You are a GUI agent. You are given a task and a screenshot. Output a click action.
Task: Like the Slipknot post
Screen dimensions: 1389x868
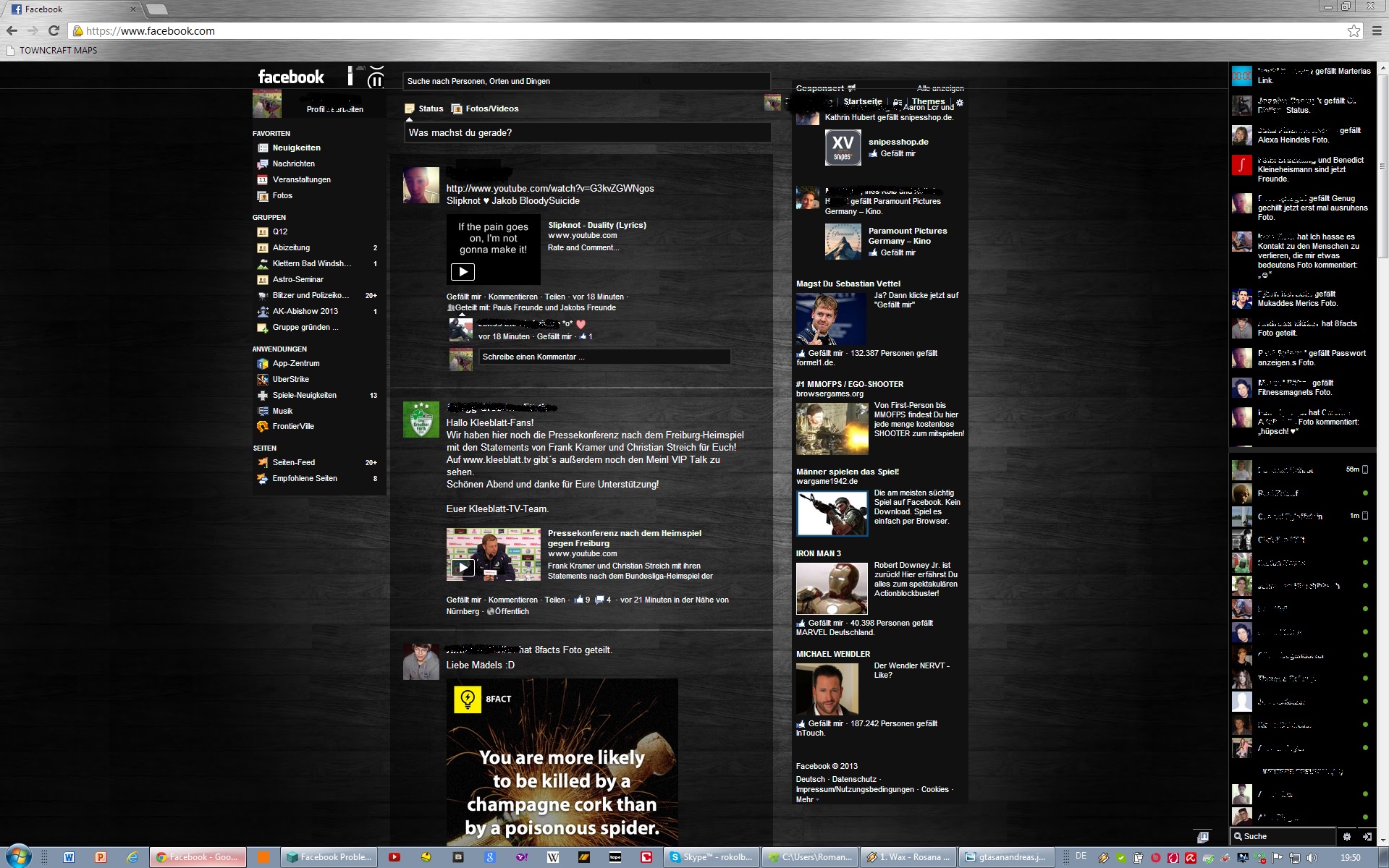coord(463,297)
